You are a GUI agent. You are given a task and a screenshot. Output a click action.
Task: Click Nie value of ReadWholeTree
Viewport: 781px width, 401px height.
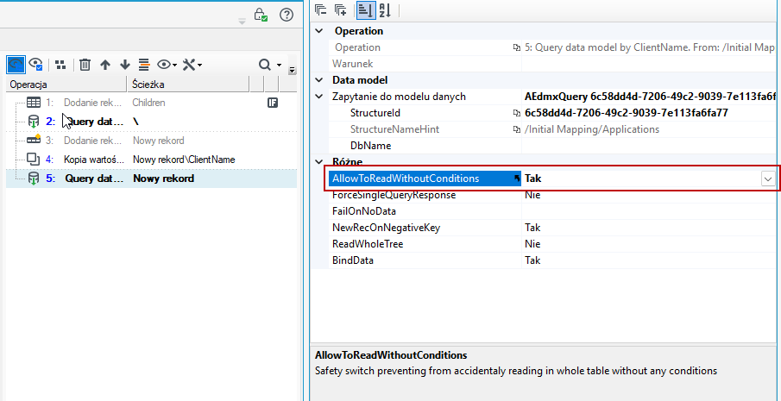point(532,244)
